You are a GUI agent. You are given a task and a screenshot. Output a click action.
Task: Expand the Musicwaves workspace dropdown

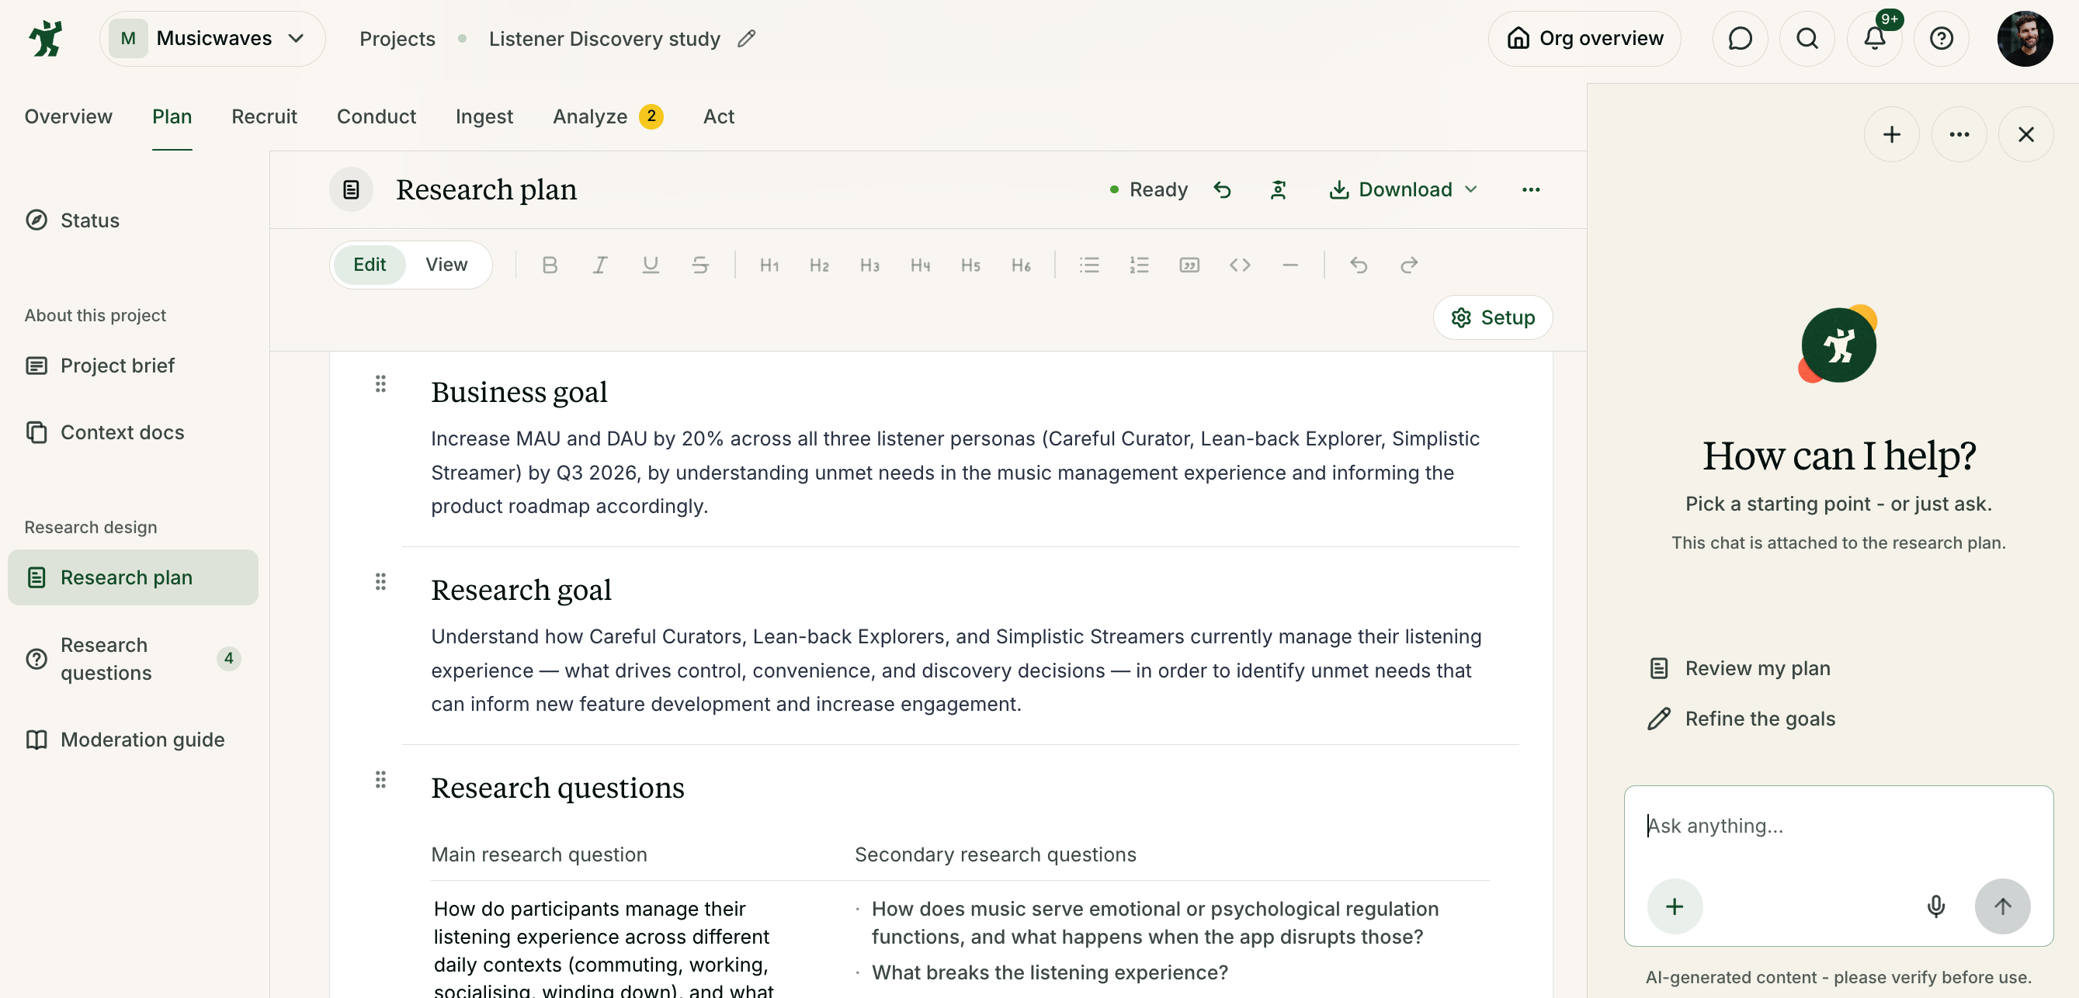[212, 38]
